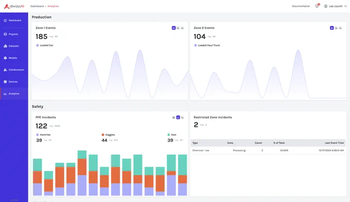Viewport: 350px width, 202px height.
Task: Click the Zone 1 Events count 185
Action: click(x=42, y=37)
